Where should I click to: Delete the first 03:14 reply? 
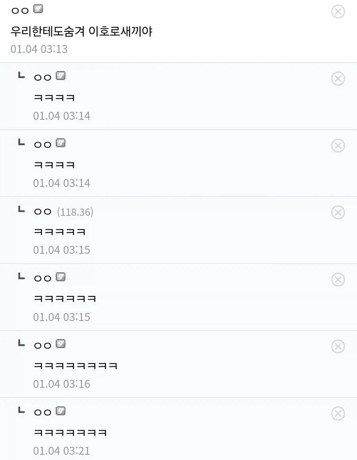pyautogui.click(x=338, y=79)
